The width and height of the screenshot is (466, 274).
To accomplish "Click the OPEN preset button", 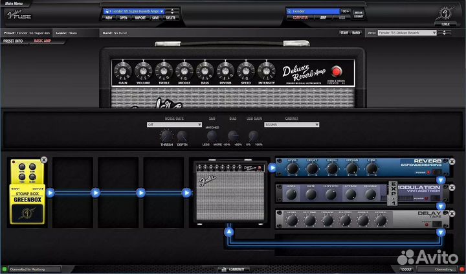I will point(124,18).
